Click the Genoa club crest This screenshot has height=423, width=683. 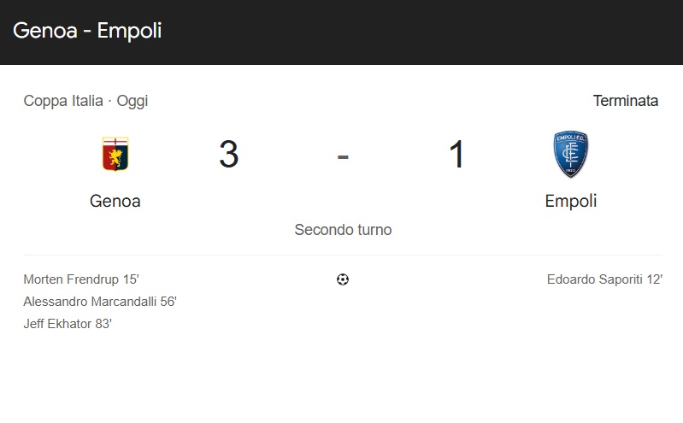(x=115, y=154)
